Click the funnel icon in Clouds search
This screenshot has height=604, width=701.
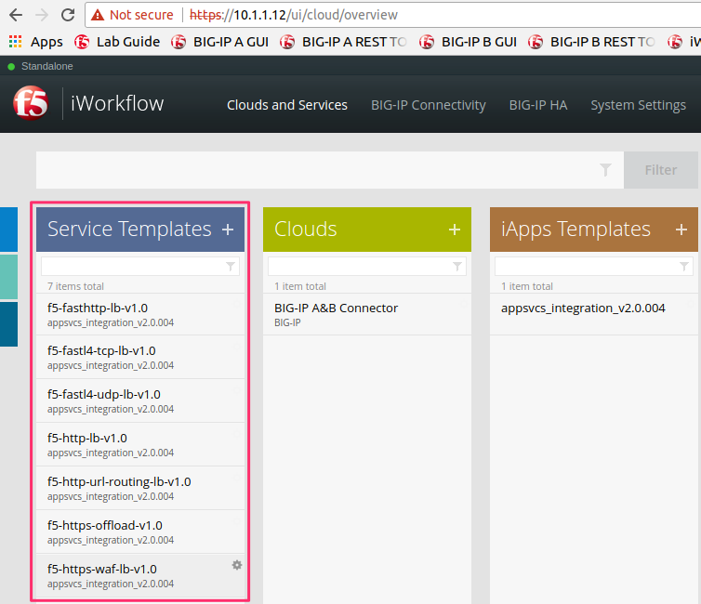pyautogui.click(x=457, y=267)
